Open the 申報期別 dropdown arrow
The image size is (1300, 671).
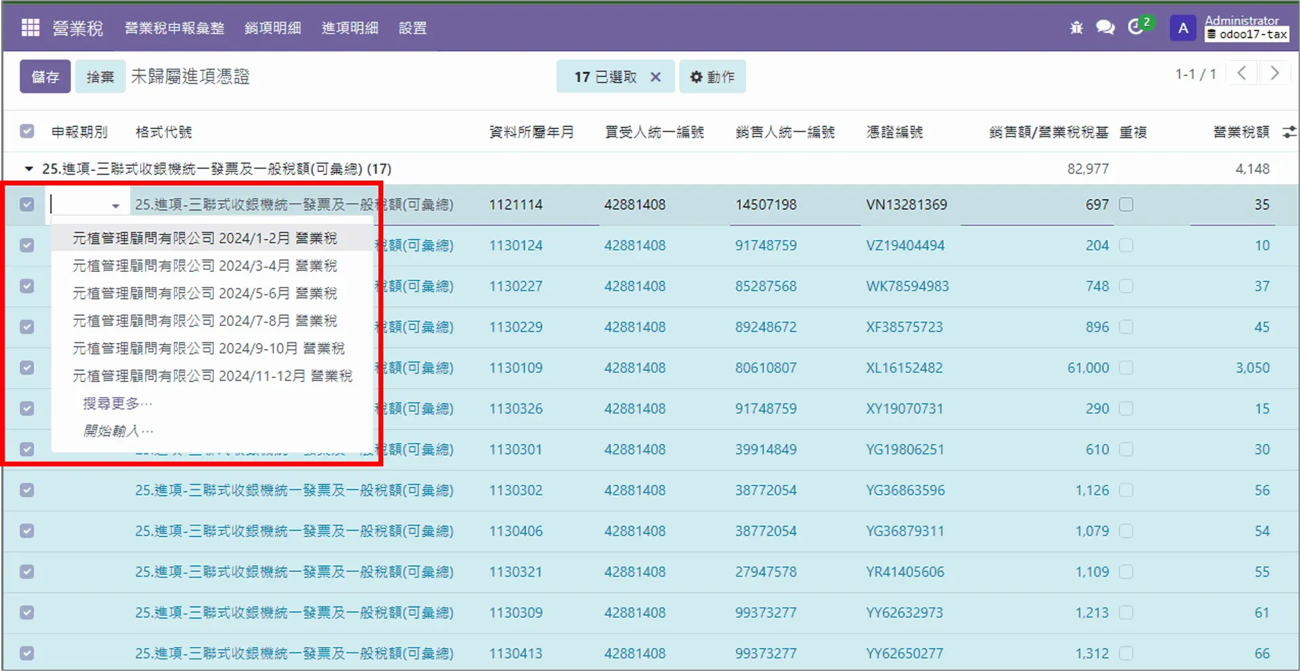116,206
